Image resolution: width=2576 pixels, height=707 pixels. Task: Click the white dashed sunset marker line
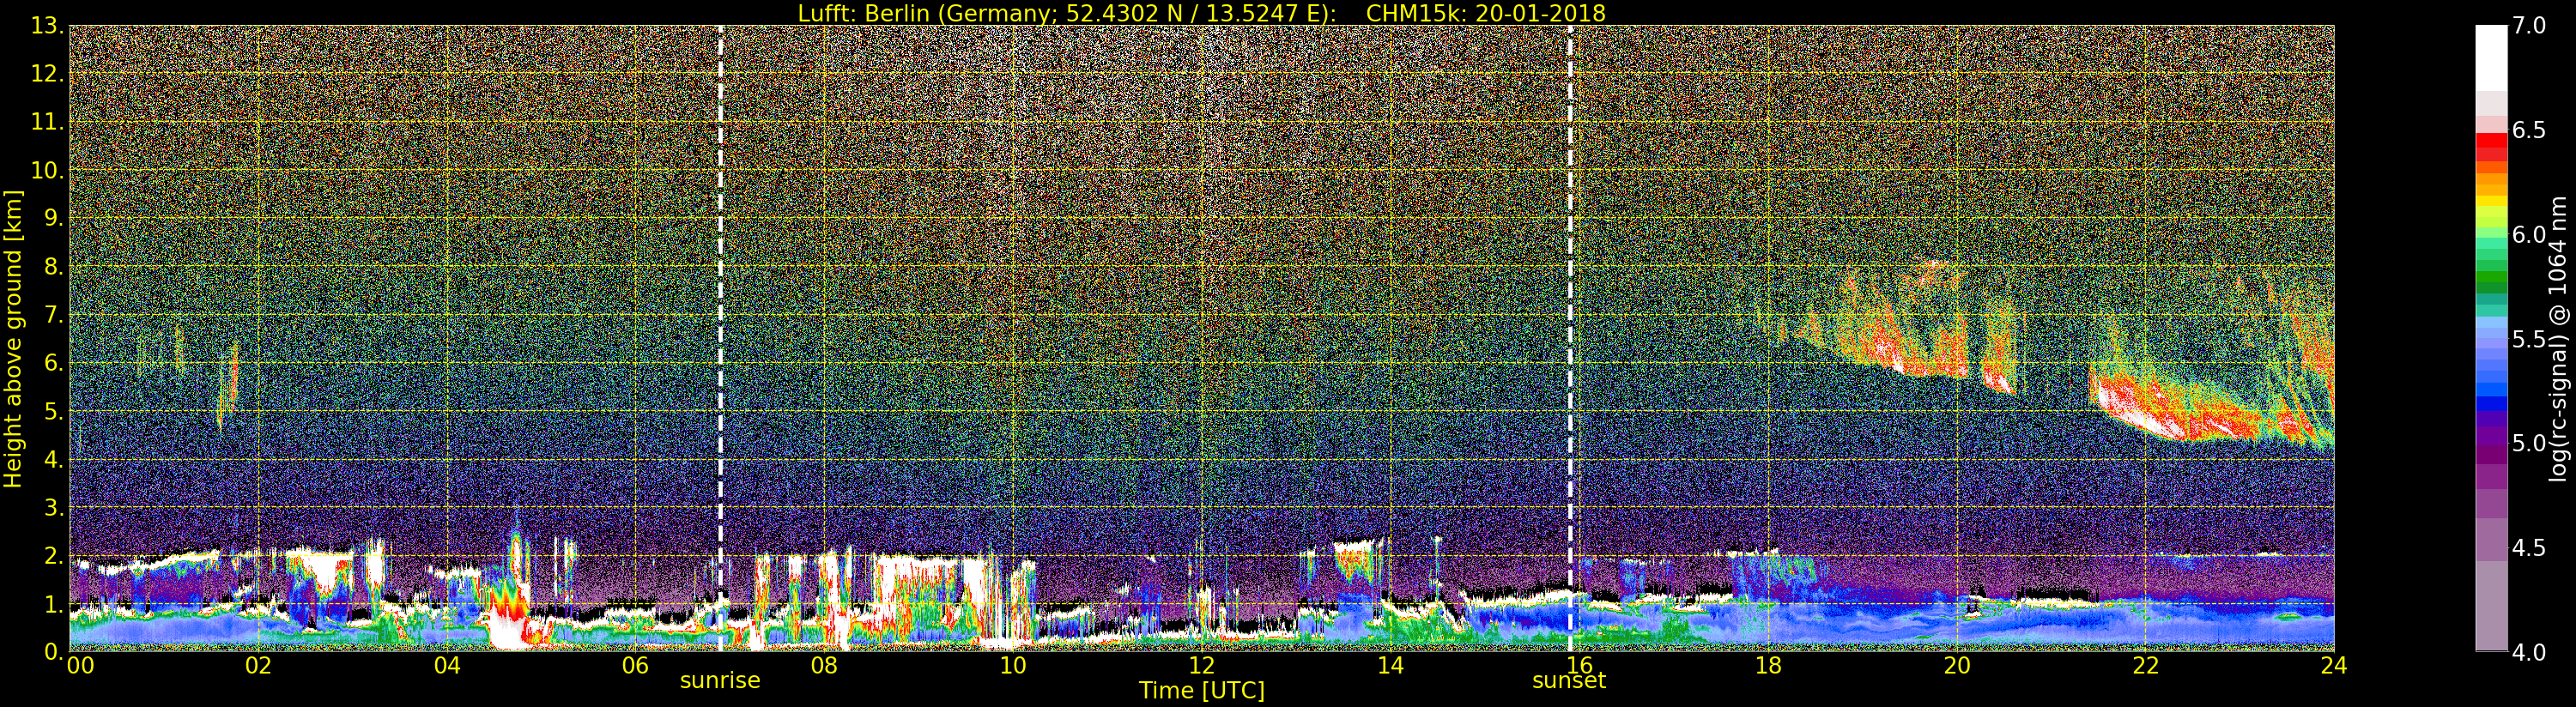(x=1570, y=339)
